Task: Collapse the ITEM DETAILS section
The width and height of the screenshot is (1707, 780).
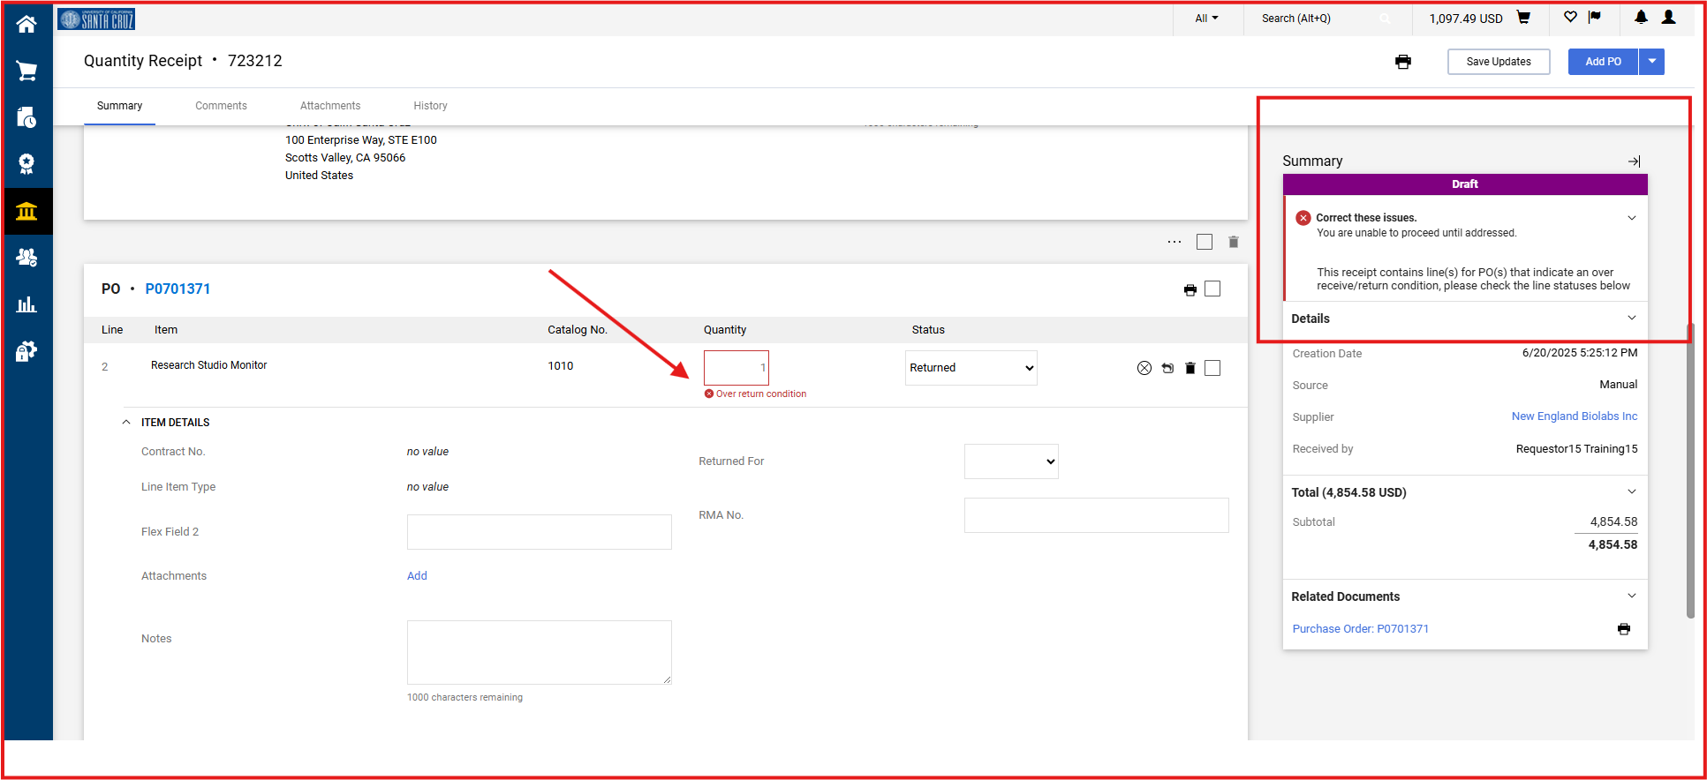Action: coord(126,423)
